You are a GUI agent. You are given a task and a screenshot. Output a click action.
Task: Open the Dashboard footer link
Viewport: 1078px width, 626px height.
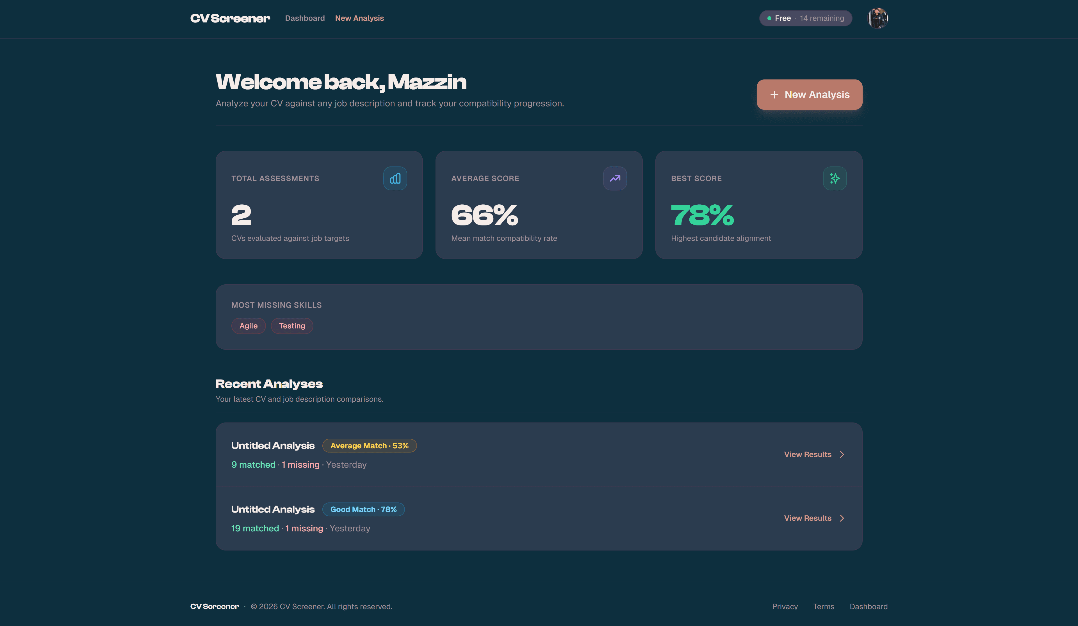coord(869,607)
